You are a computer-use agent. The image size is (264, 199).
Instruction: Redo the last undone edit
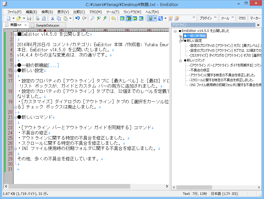click(x=84, y=18)
